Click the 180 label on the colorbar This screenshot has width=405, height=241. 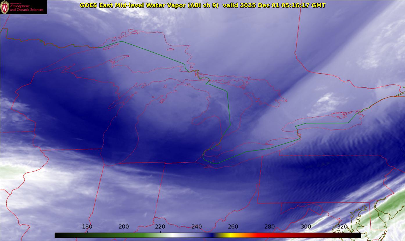tap(87, 227)
